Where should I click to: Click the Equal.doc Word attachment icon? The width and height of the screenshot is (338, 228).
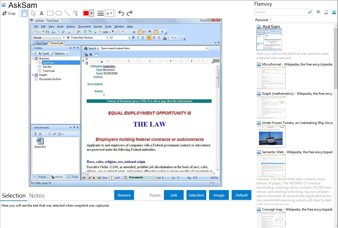tap(40, 141)
